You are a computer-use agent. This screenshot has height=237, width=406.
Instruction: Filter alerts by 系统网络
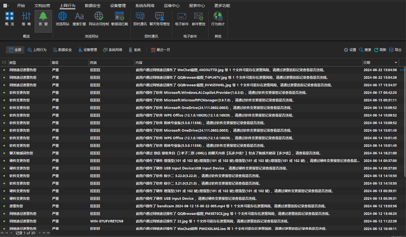tap(113, 50)
